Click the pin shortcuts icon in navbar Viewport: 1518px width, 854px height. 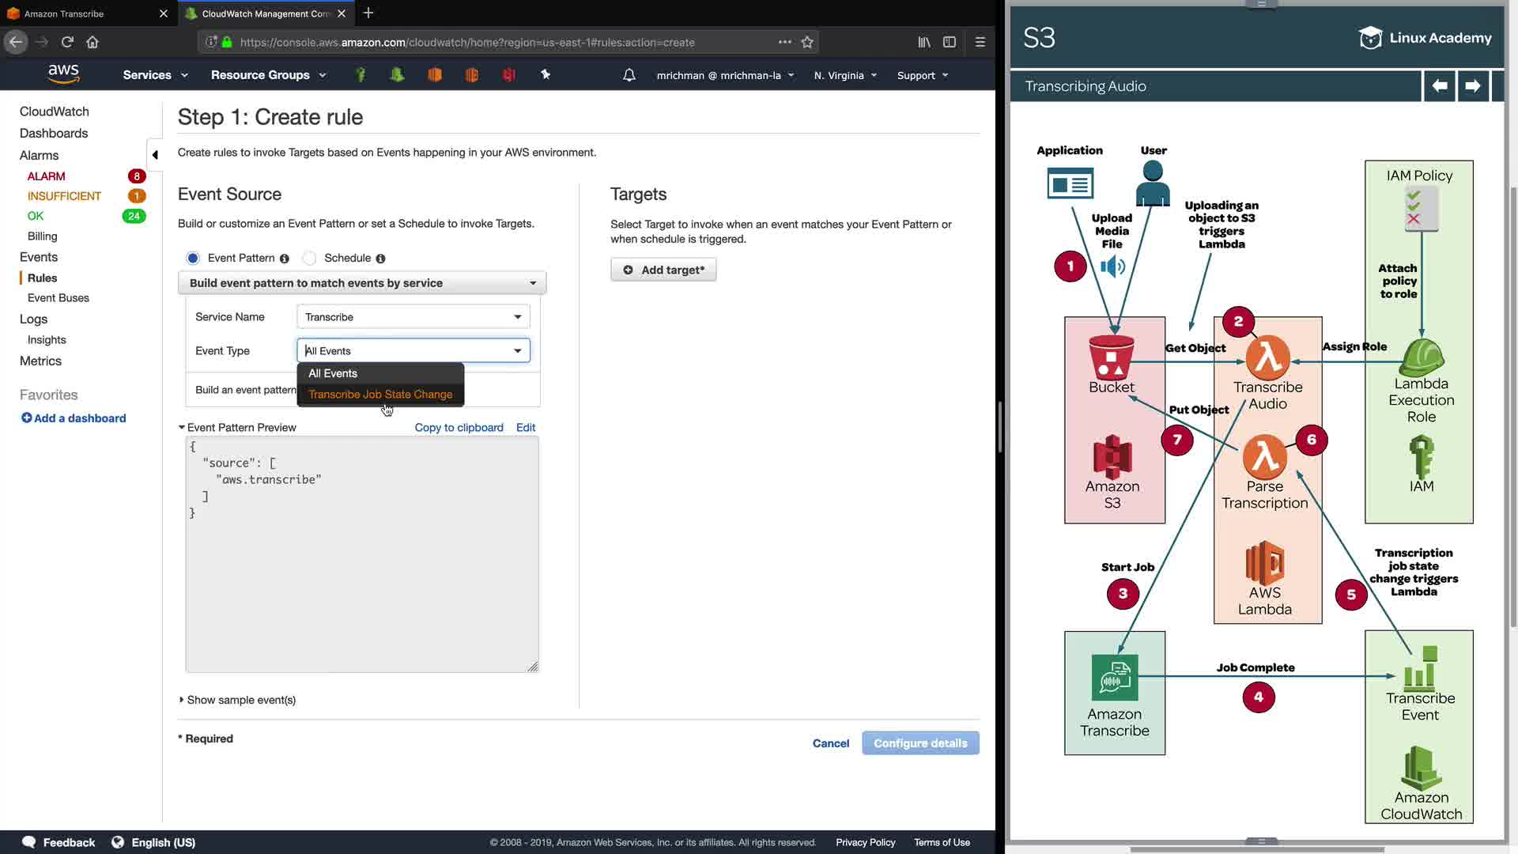click(x=546, y=74)
